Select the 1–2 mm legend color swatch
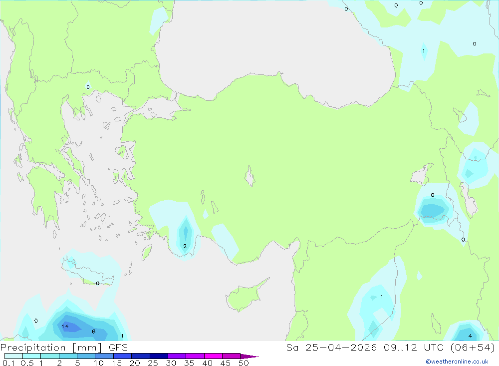Image resolution: width=499 pixels, height=366 pixels. tap(50, 356)
